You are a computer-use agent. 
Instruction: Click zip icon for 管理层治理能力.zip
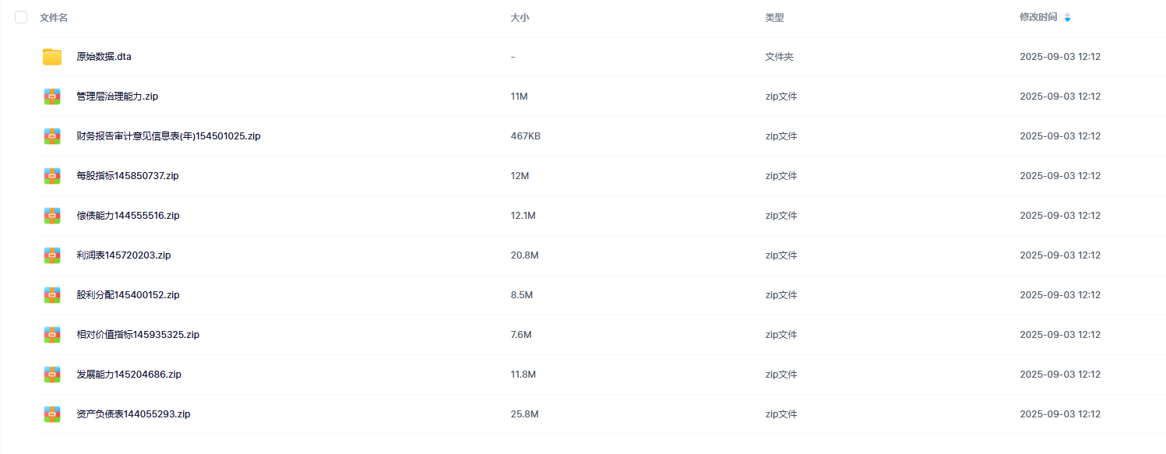(52, 97)
